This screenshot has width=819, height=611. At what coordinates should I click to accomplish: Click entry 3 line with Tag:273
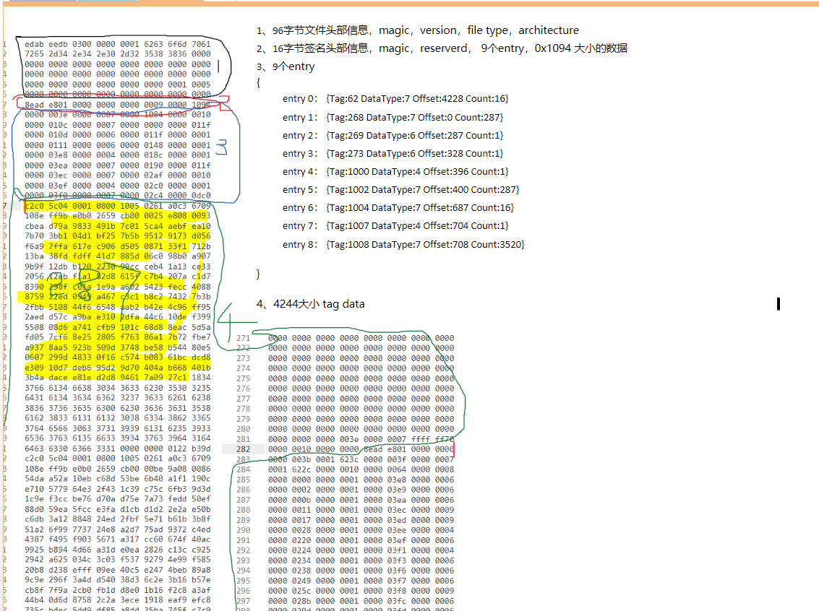click(x=393, y=154)
